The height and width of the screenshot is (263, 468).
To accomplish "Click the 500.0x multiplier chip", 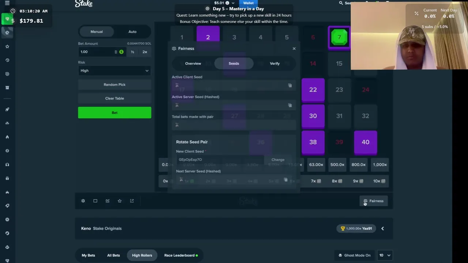I will (337, 165).
